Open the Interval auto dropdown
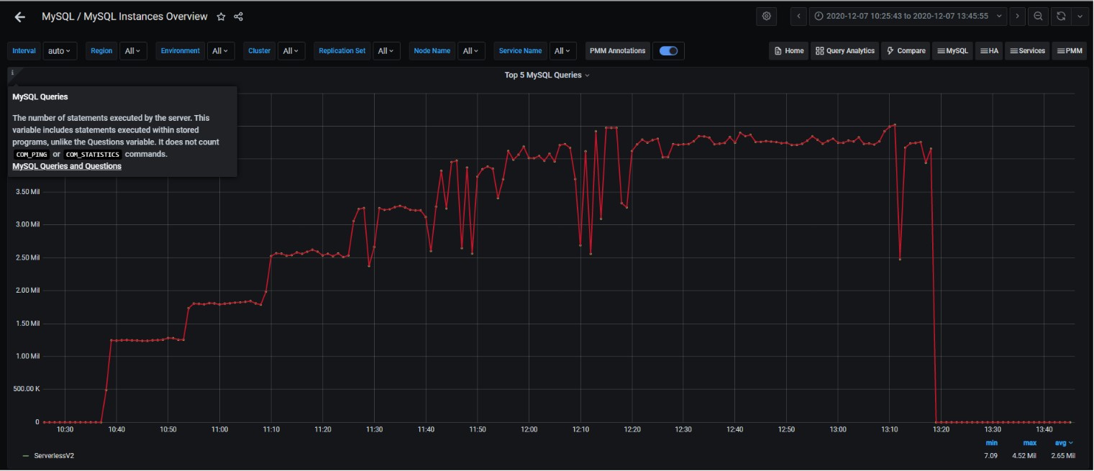Screen dimensions: 1094x471 tap(60, 51)
